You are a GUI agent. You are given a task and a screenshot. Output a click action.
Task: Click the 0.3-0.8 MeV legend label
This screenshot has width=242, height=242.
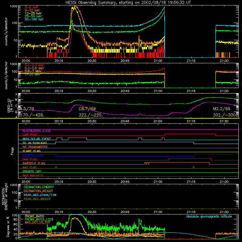pos(34,68)
